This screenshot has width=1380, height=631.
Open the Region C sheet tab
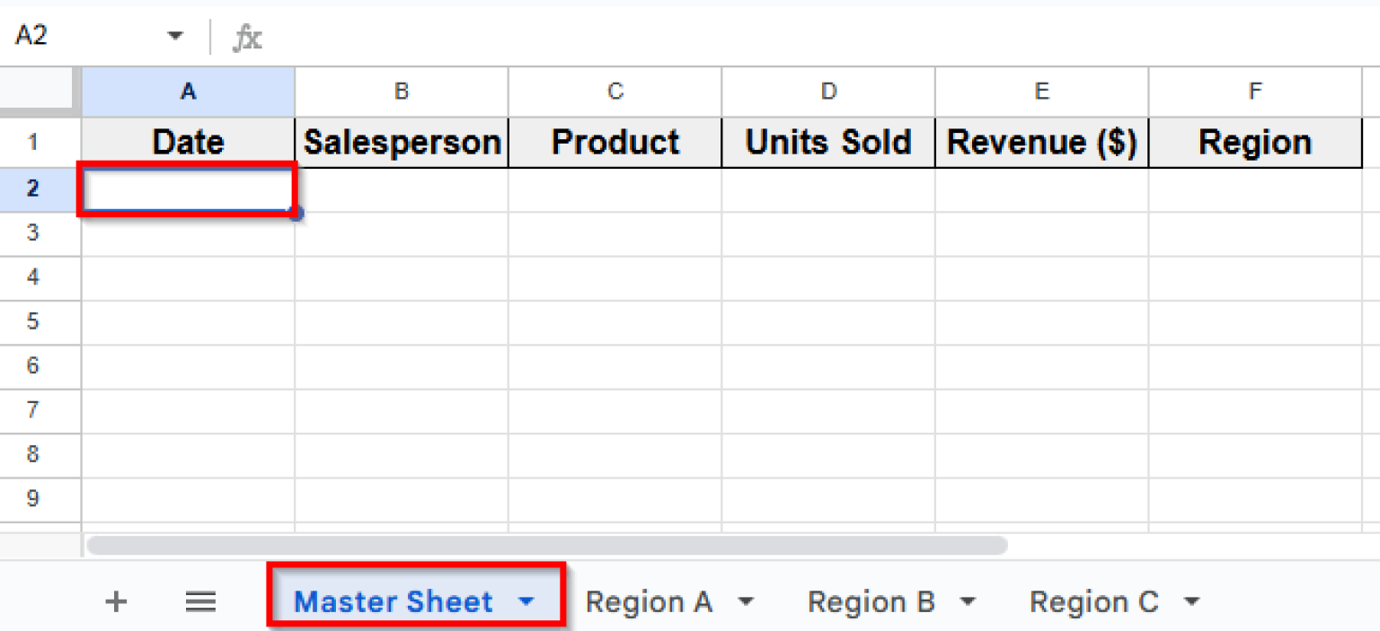[x=1093, y=601]
